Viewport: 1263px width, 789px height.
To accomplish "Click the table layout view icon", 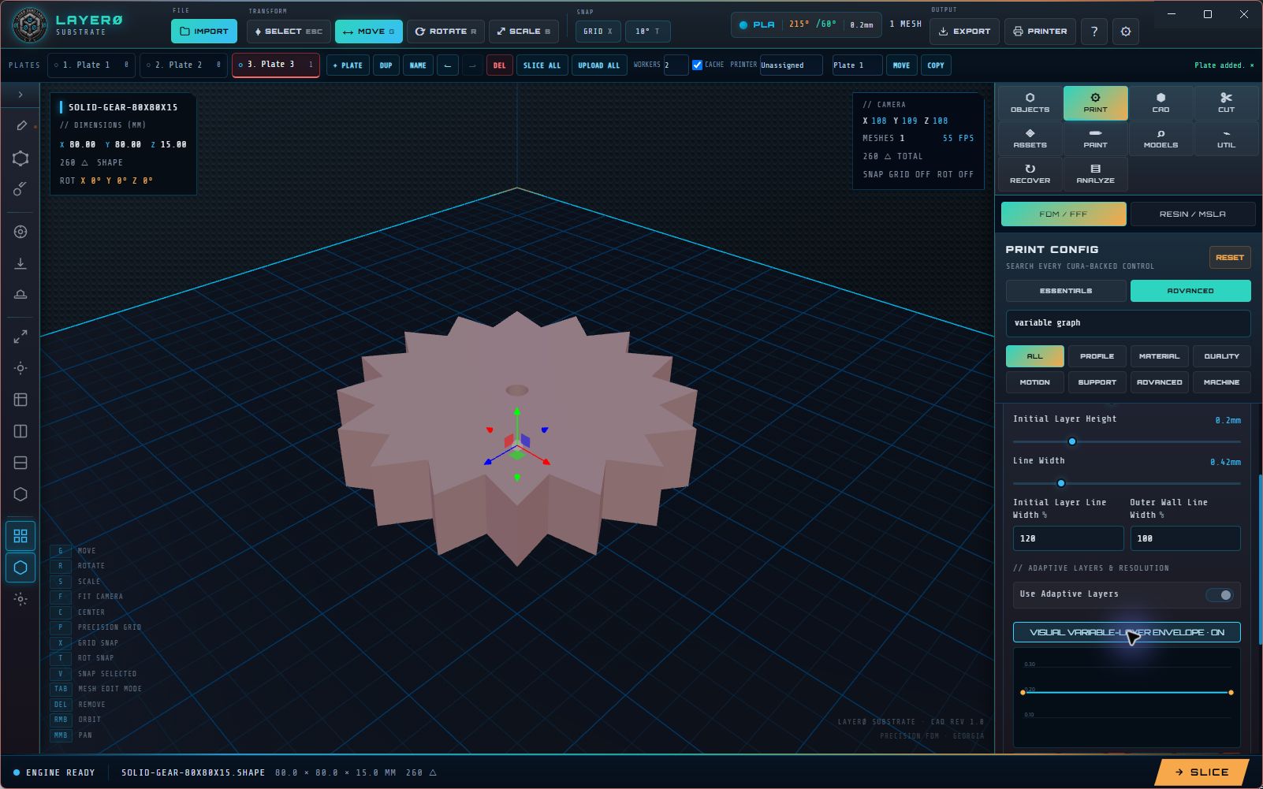I will click(x=20, y=400).
